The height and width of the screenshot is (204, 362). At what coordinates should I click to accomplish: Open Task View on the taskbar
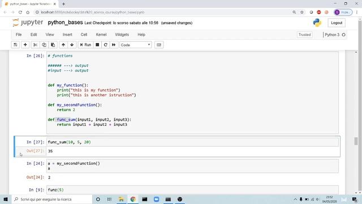(109, 199)
